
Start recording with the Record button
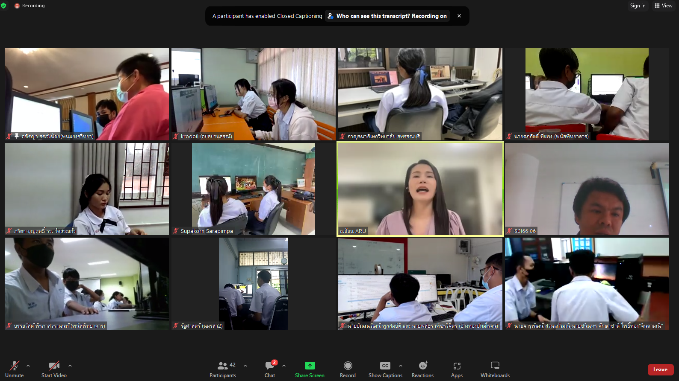pyautogui.click(x=348, y=369)
